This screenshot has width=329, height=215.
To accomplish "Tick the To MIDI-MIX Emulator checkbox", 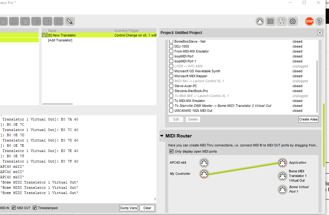I will (171, 101).
